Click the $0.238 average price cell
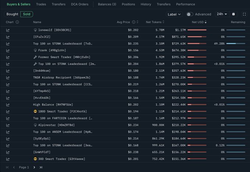 133,152
